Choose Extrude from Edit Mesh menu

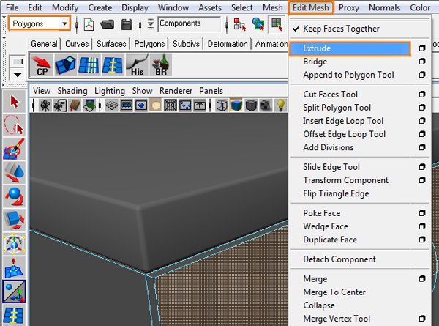tap(350, 48)
